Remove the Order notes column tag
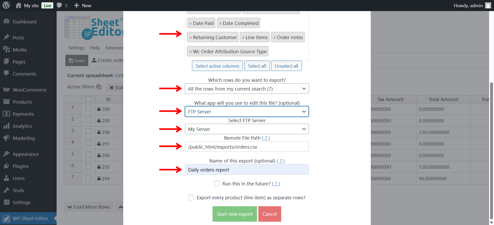 click(274, 38)
